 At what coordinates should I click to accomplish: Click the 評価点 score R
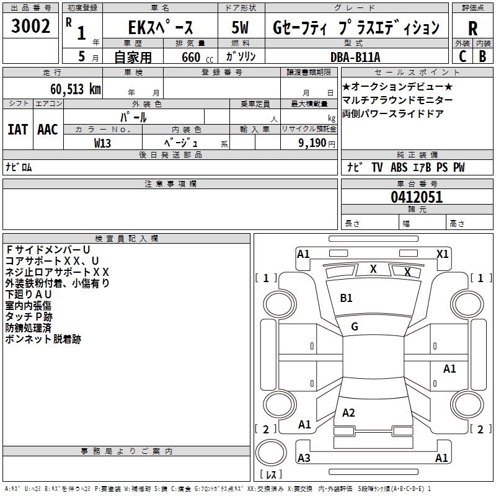tap(472, 29)
